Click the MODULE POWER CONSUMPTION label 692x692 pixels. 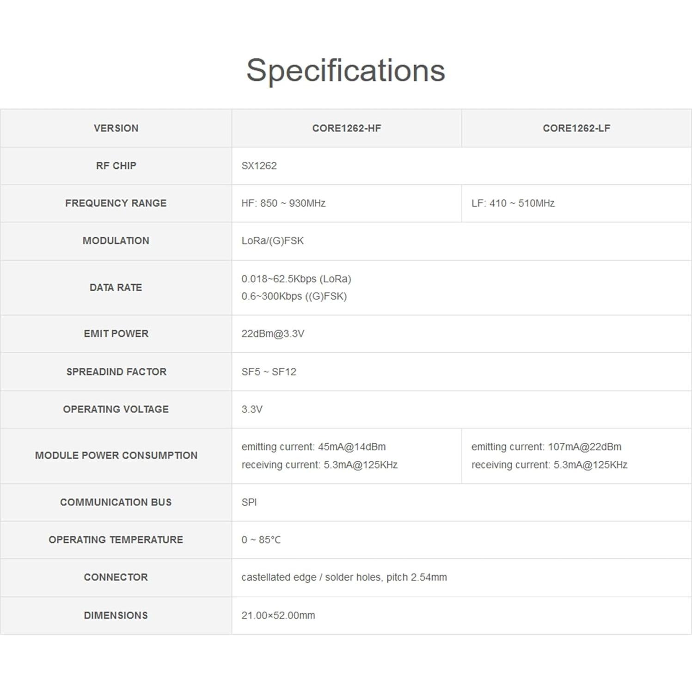point(116,455)
